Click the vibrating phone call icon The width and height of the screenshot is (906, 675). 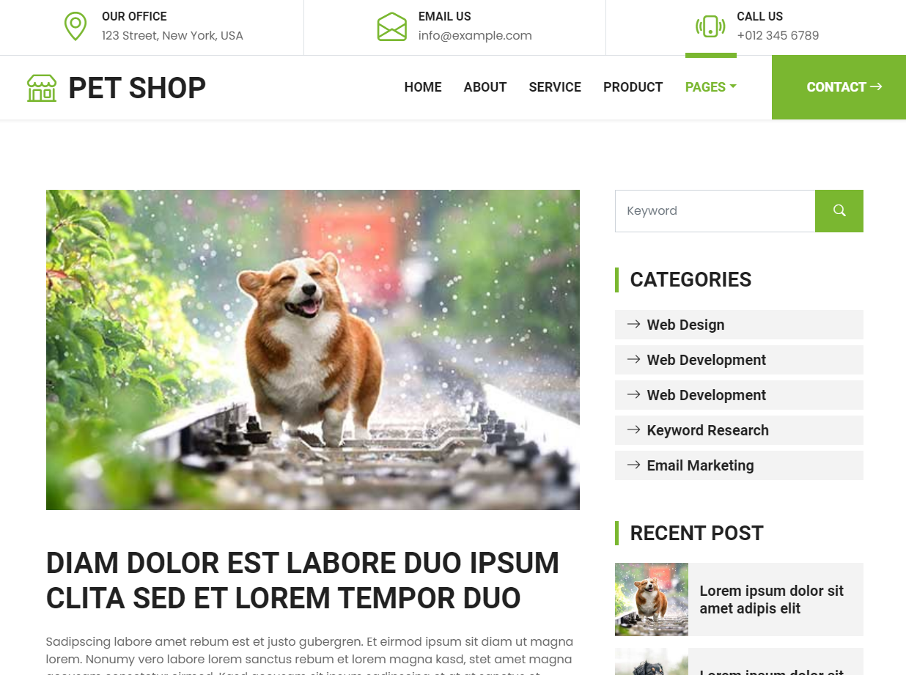[x=710, y=26]
